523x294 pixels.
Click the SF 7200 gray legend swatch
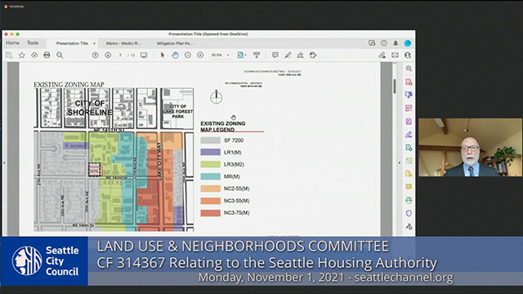[211, 140]
